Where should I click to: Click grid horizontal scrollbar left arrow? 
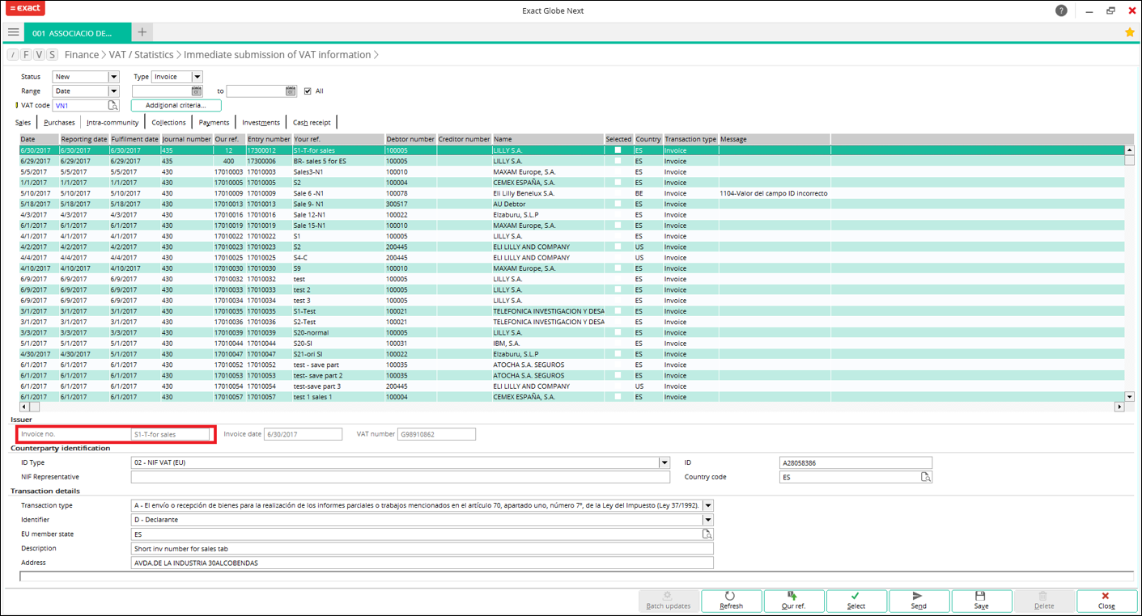click(x=23, y=407)
